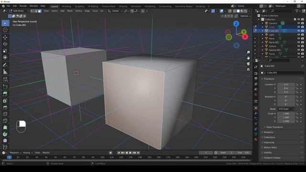Expand the Delta Transform panel
The width and height of the screenshot is (306, 172).
(274, 127)
